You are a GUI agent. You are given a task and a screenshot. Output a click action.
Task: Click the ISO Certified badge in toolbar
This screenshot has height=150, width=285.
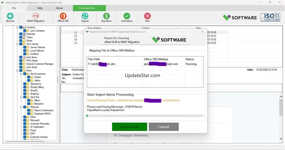pos(270,17)
